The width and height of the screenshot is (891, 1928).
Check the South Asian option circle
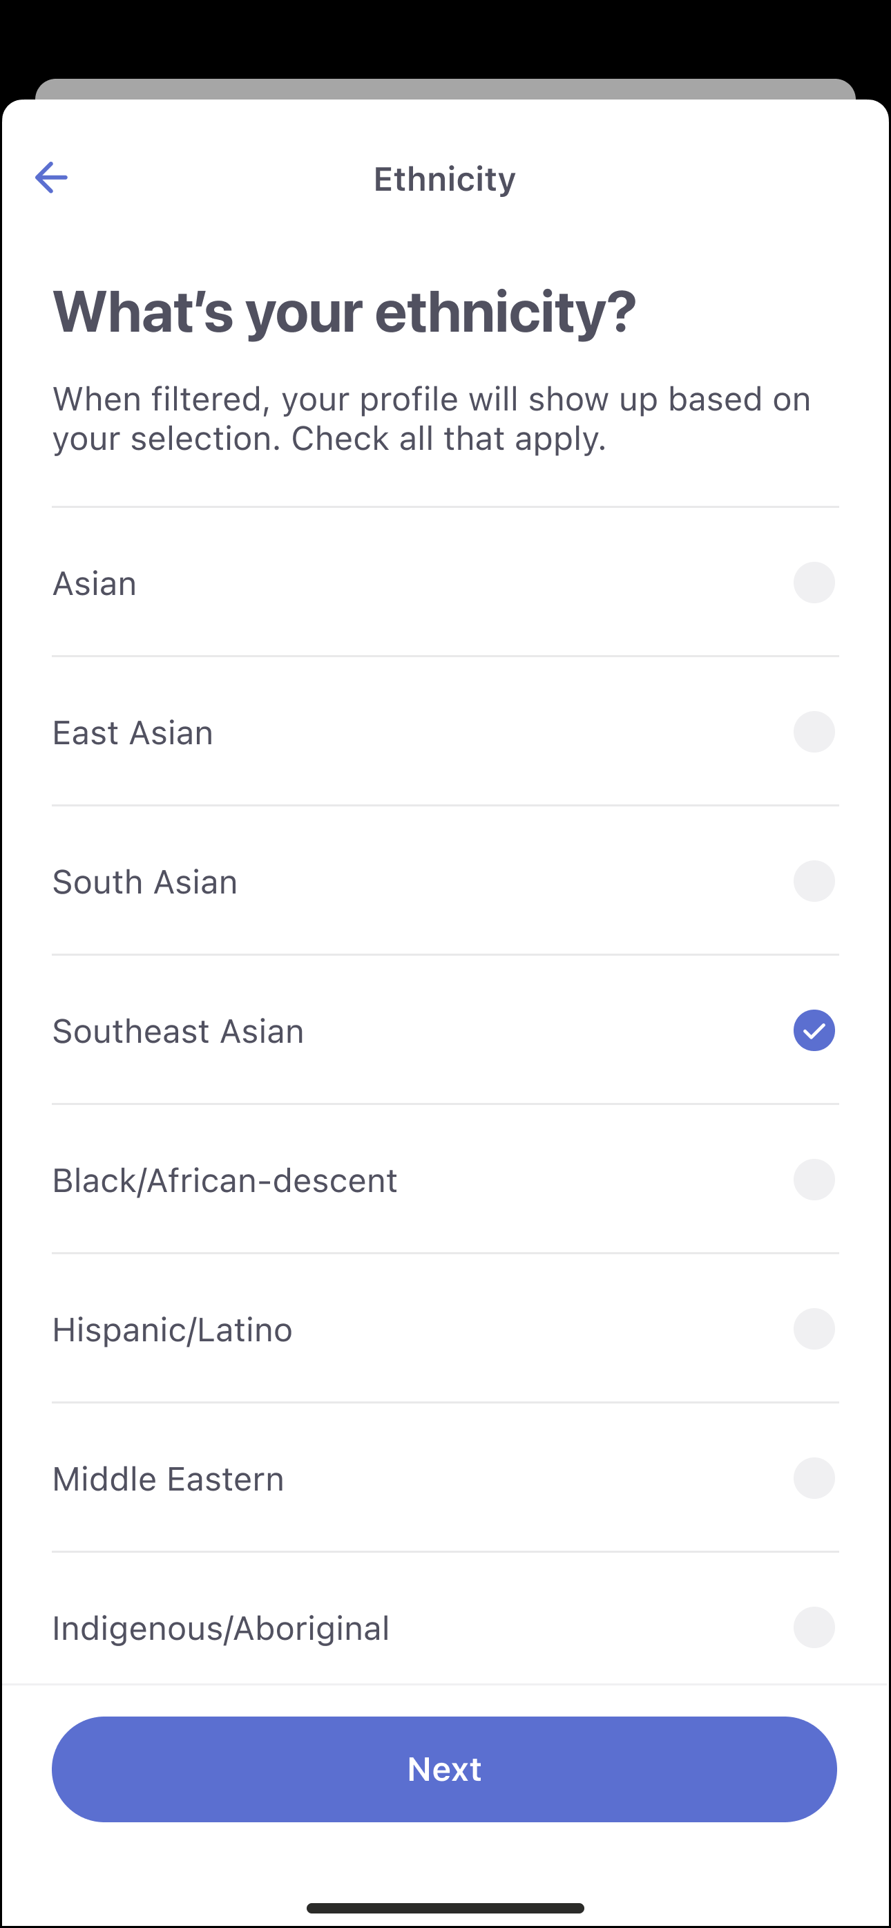pos(813,881)
